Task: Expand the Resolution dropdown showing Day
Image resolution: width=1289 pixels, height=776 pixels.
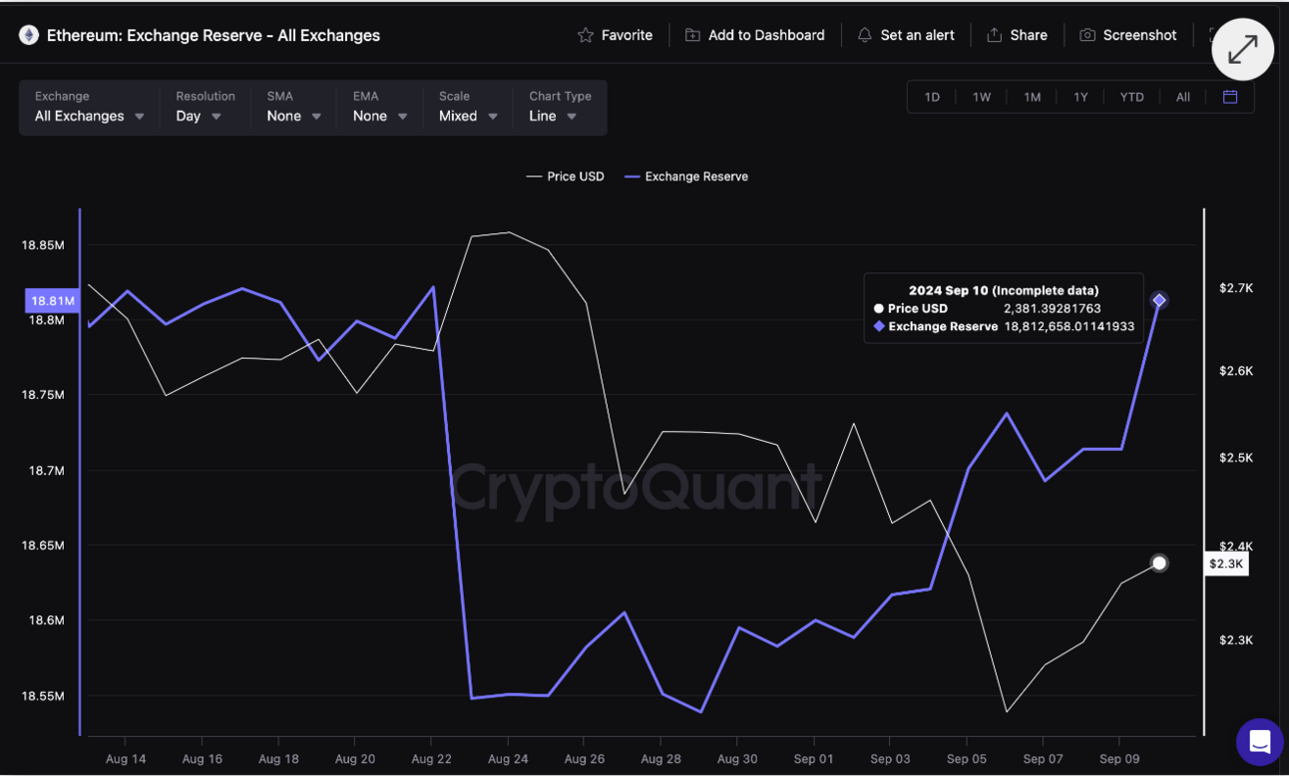Action: tap(199, 116)
